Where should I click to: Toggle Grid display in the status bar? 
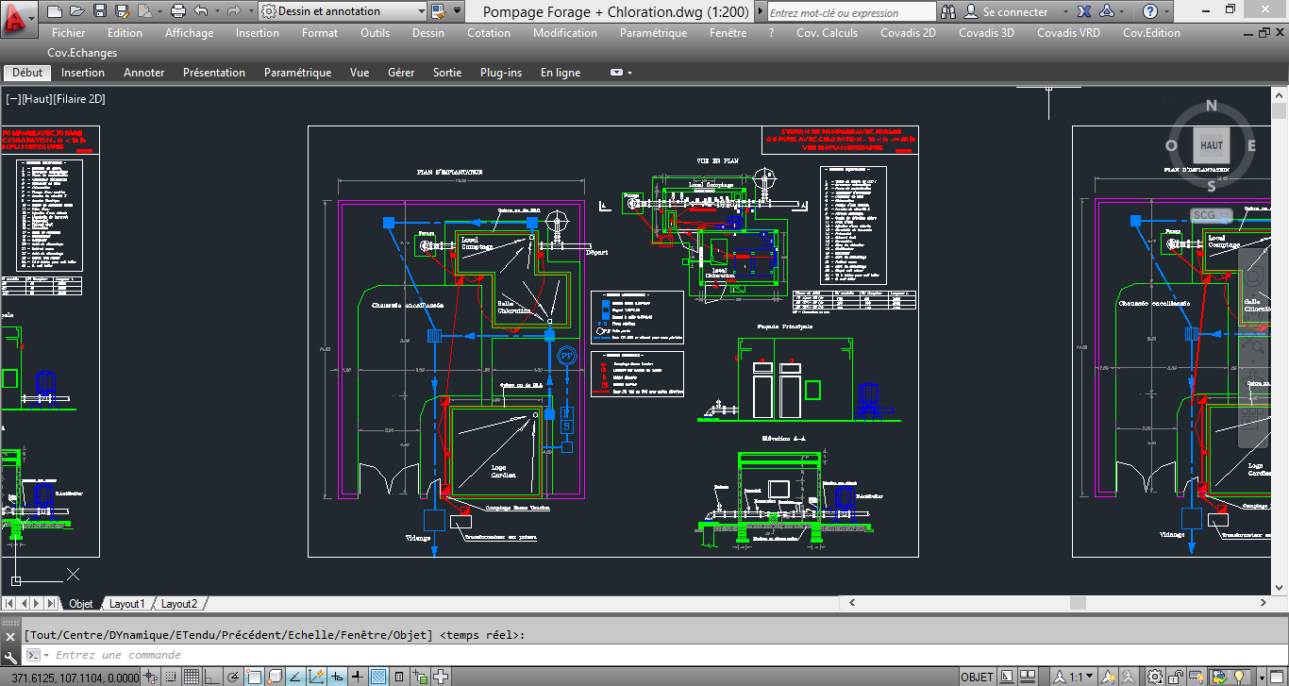(x=193, y=675)
